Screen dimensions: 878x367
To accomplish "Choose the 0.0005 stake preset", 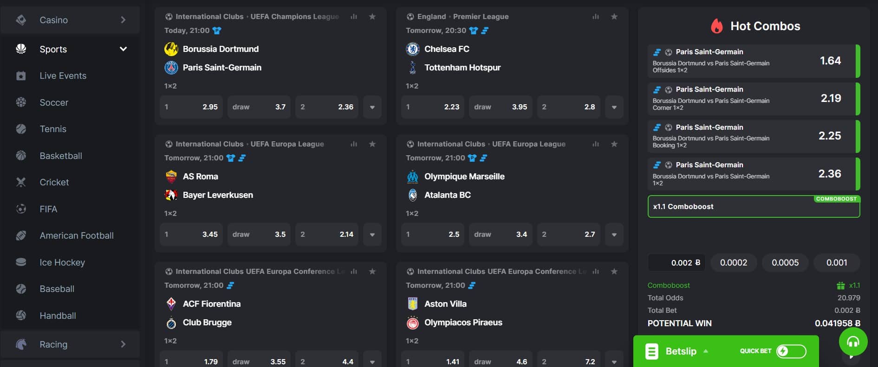I will click(x=785, y=263).
